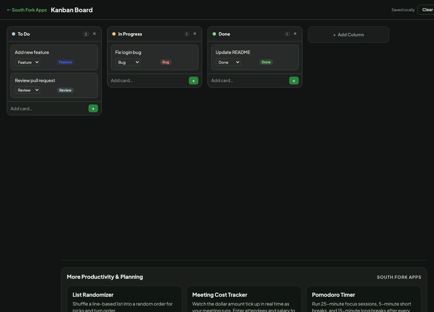Click the More Productivity & Planning heading
The height and width of the screenshot is (312, 434).
click(105, 277)
